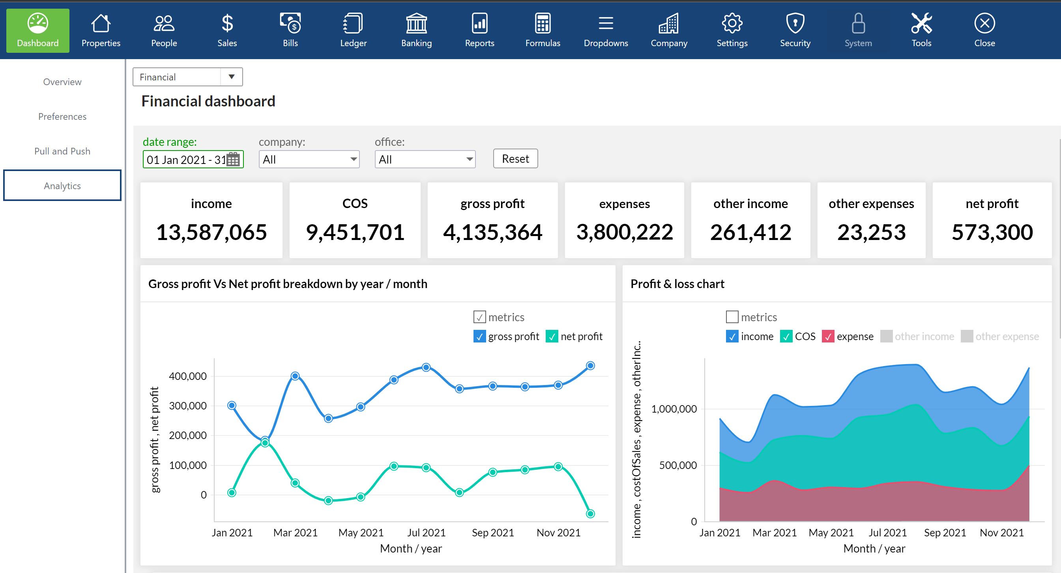The height and width of the screenshot is (573, 1061).
Task: Click the Reset button
Action: click(515, 158)
